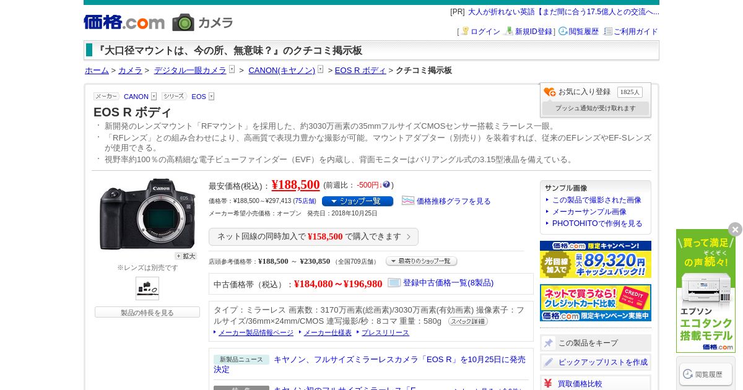Click the 閲覧履歴 clock icon in header
The width and height of the screenshot is (743, 390).
pos(563,31)
